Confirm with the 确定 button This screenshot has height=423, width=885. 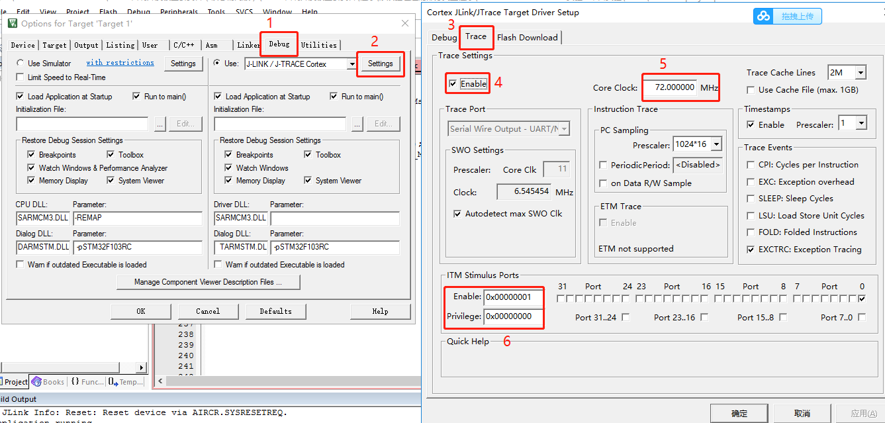[739, 412]
